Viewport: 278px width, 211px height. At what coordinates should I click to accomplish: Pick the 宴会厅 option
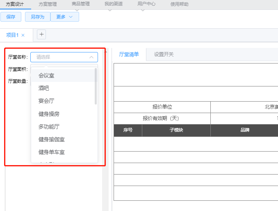pyautogui.click(x=46, y=101)
